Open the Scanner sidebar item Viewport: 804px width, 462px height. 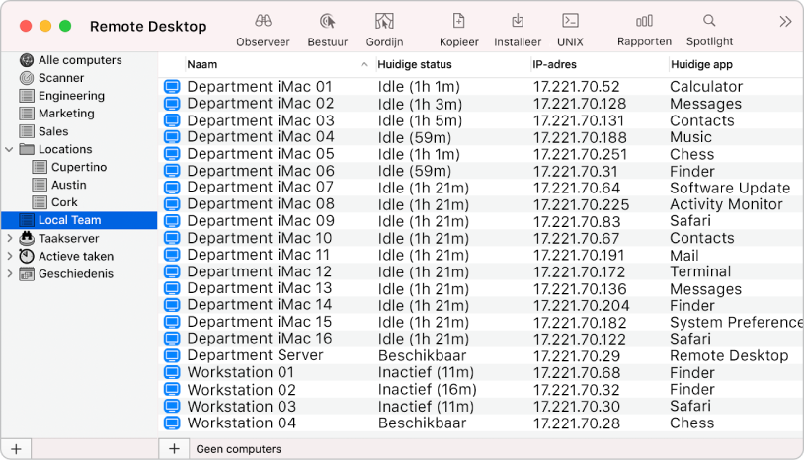61,78
